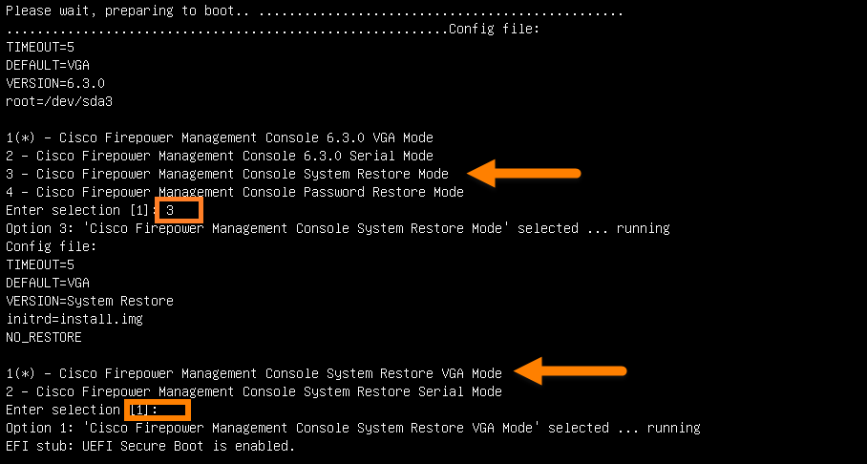867x464 pixels.
Task: Select System Restore VGA Mode entry
Action: tap(254, 373)
